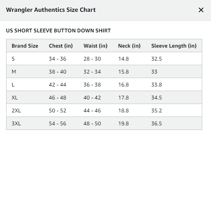This screenshot has width=211, height=224.
Task: Click the US Short Sleeve Button Down Shirt heading
Action: coord(58,30)
